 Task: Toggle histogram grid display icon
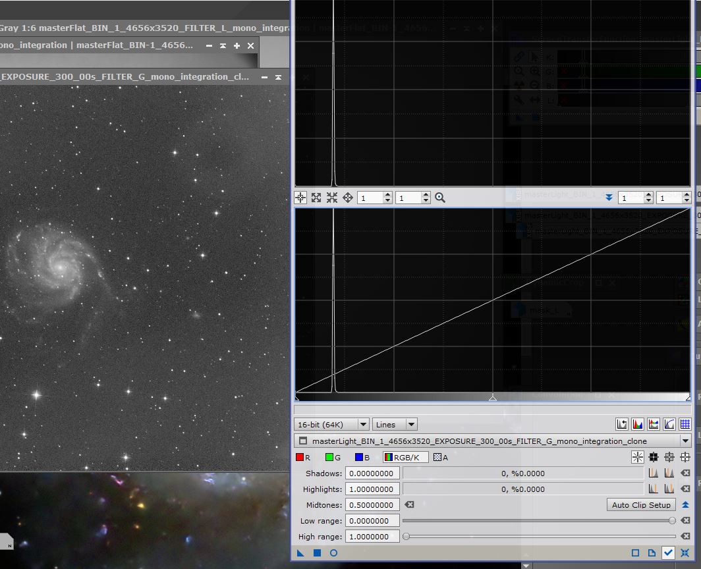tap(685, 423)
